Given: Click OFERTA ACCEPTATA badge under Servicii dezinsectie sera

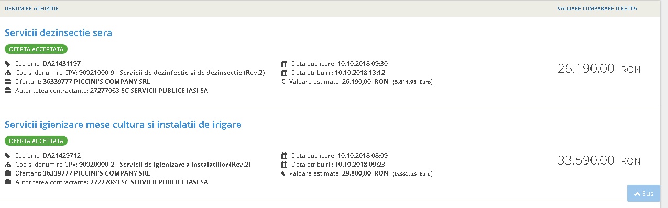Looking at the screenshot, I should (x=36, y=49).
